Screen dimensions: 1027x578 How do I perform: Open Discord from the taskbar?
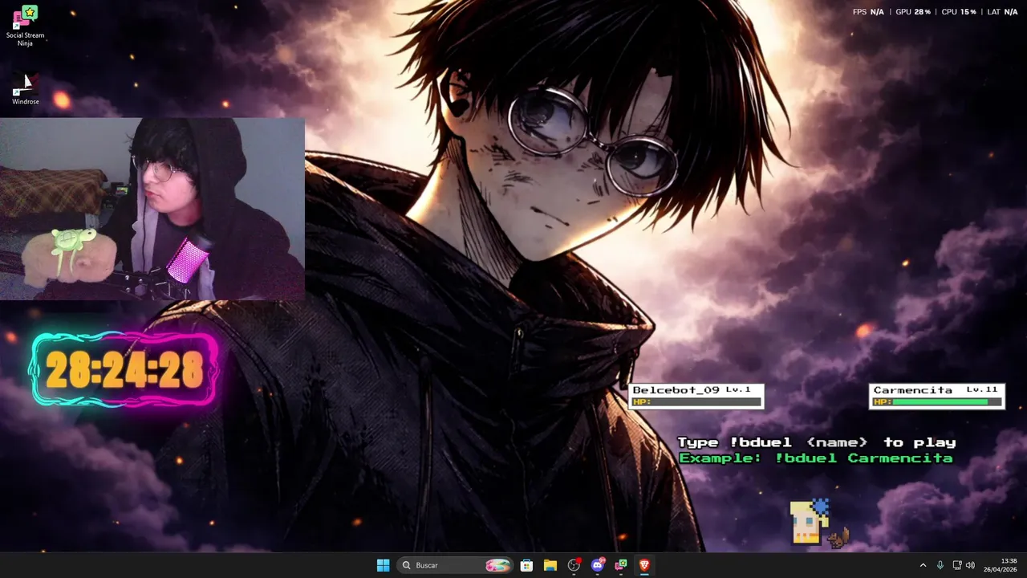pos(598,565)
